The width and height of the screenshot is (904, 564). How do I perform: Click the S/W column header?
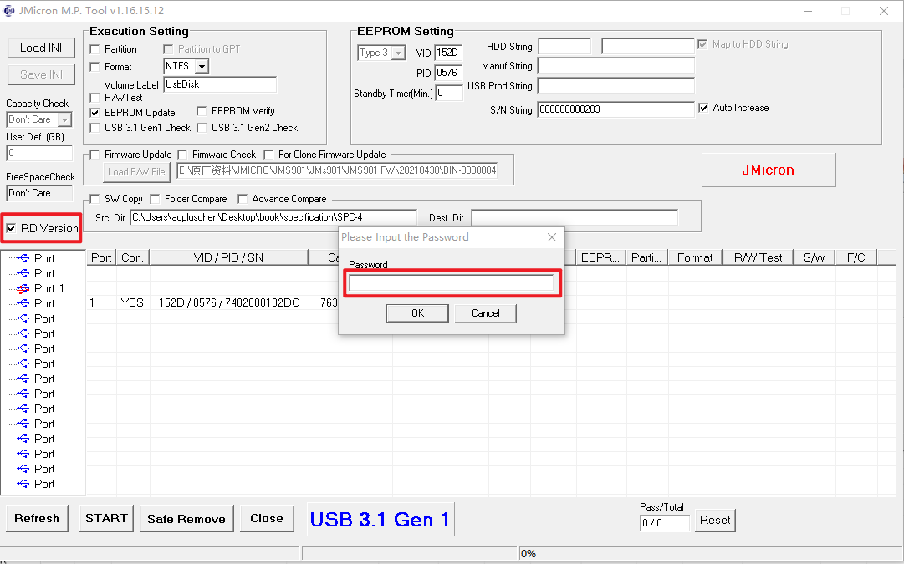(815, 257)
